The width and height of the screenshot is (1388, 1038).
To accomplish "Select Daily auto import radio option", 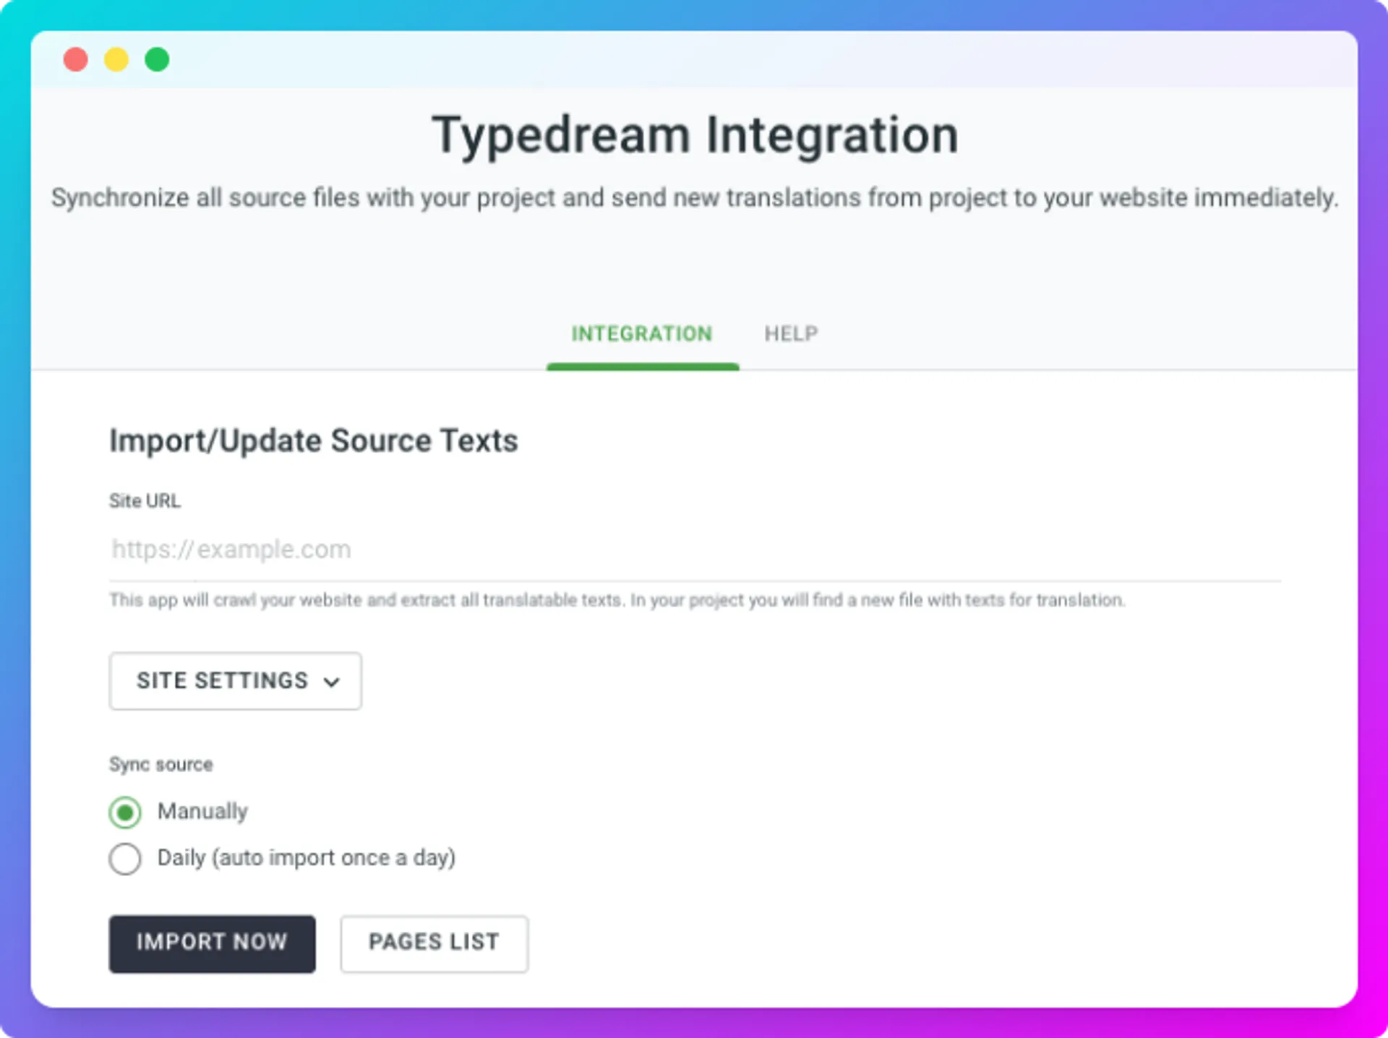I will click(125, 859).
